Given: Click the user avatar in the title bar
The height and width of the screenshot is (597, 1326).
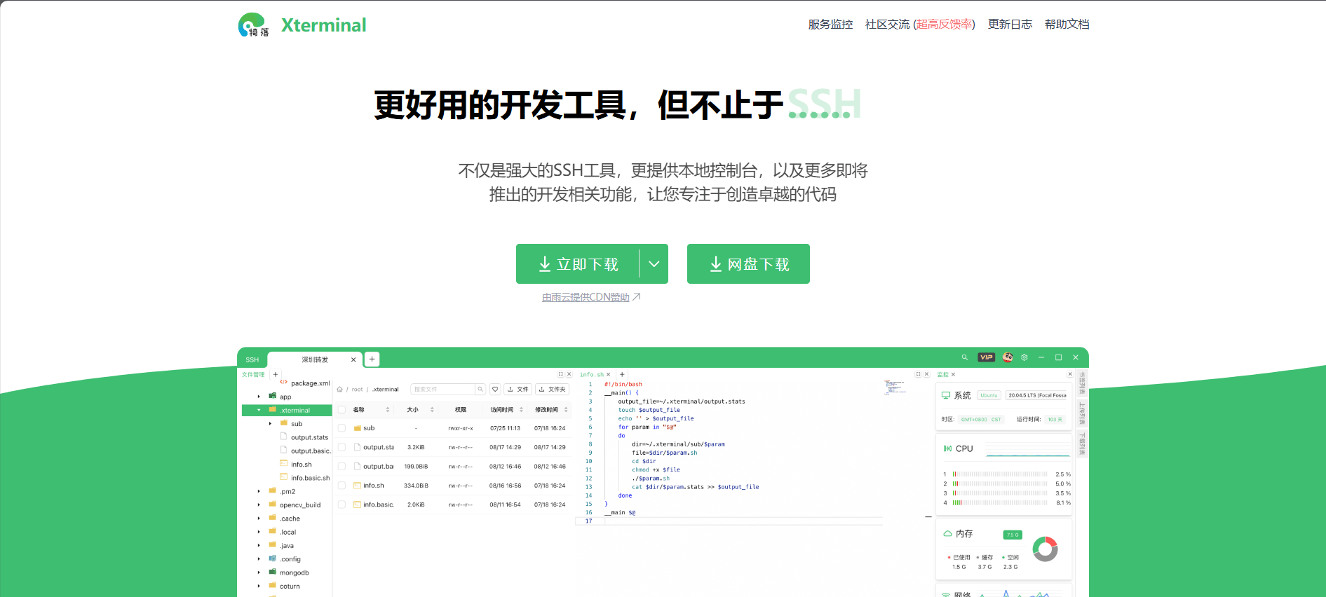Looking at the screenshot, I should pos(1008,357).
